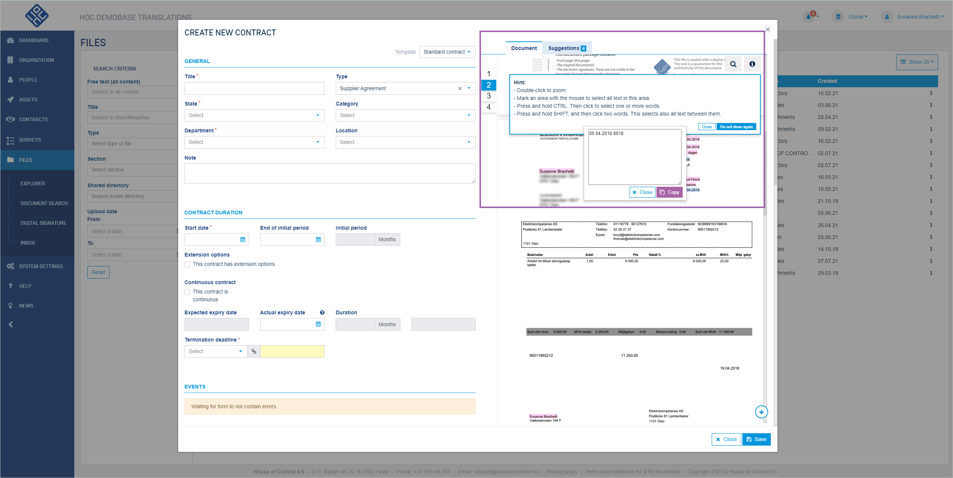Screen dimensions: 953x478
Task: Open the Start date calendar picker
Action: point(243,239)
